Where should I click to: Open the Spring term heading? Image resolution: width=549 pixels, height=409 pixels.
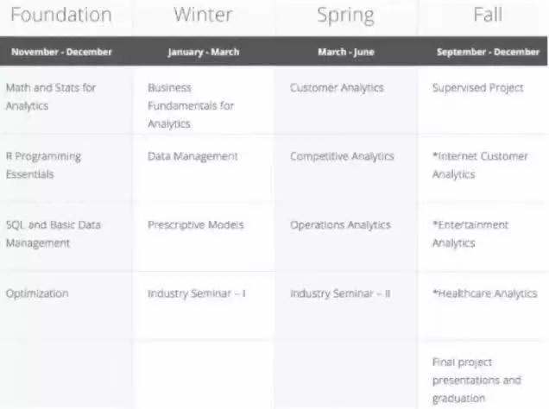(x=345, y=16)
